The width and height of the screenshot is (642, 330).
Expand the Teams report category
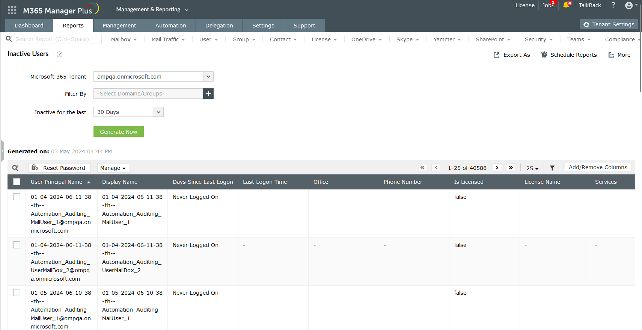pos(579,39)
